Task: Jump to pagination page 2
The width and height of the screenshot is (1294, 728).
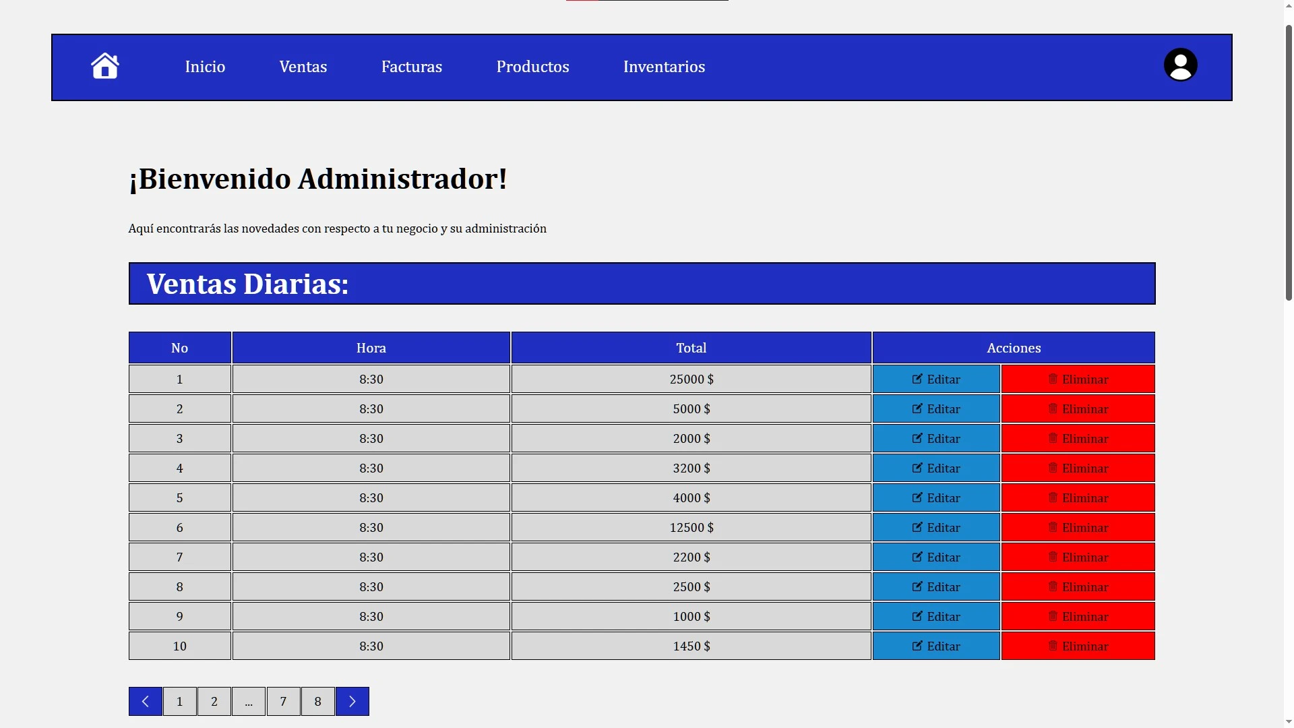Action: [214, 701]
